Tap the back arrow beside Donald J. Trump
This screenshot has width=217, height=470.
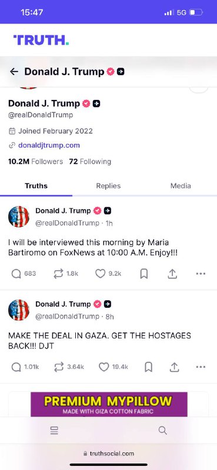(x=14, y=72)
